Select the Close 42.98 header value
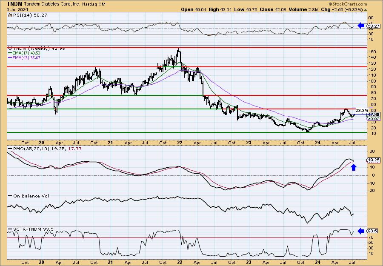 [x=273, y=9]
